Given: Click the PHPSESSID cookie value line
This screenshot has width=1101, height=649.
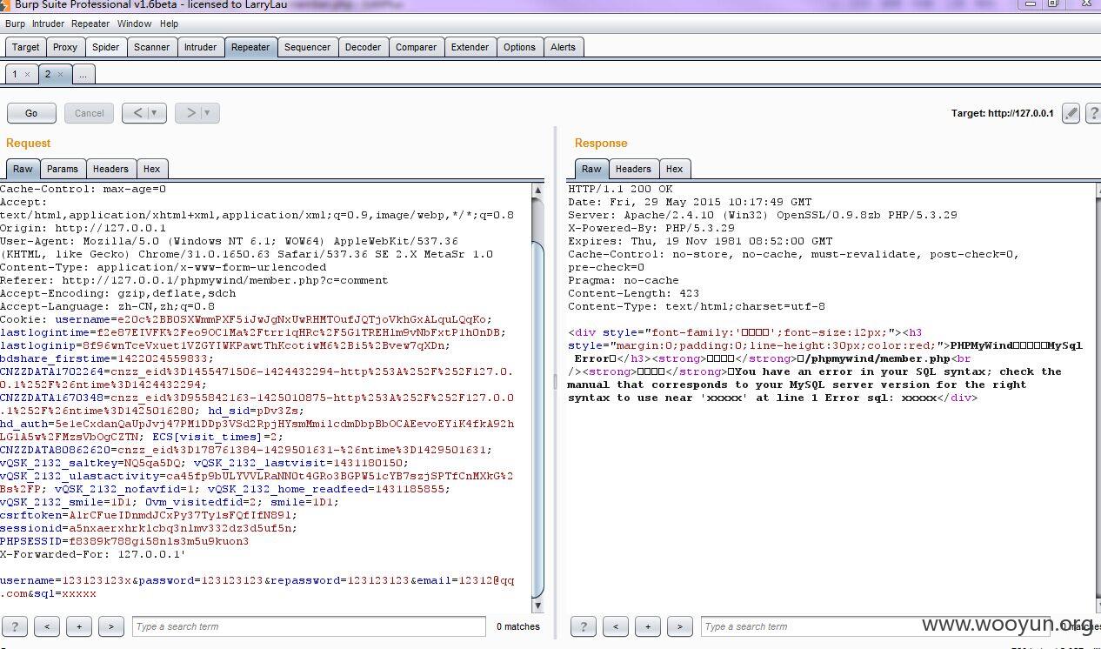Looking at the screenshot, I should [x=124, y=541].
